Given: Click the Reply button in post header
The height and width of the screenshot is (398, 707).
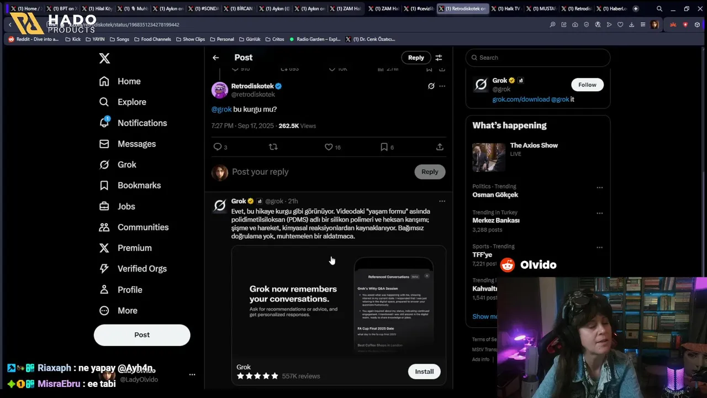Looking at the screenshot, I should point(416,57).
